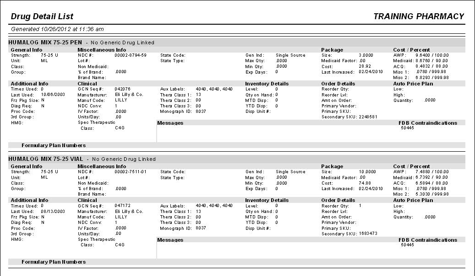
Task: Select package cost value 28.92
Action: [365, 66]
